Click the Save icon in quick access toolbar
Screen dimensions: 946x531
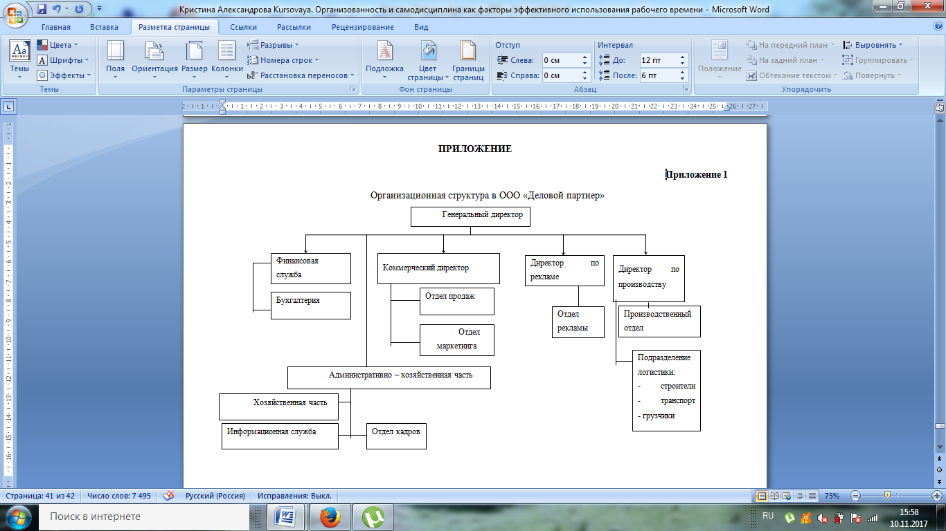coord(42,9)
